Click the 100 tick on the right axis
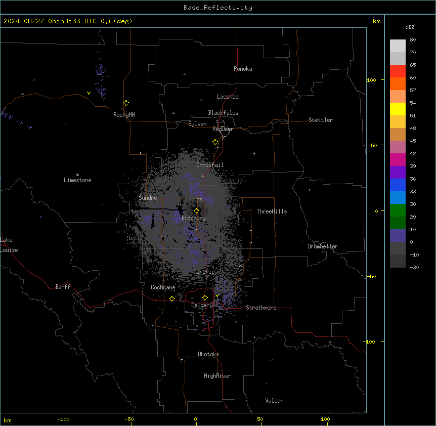The width and height of the screenshot is (436, 426). pos(371,80)
